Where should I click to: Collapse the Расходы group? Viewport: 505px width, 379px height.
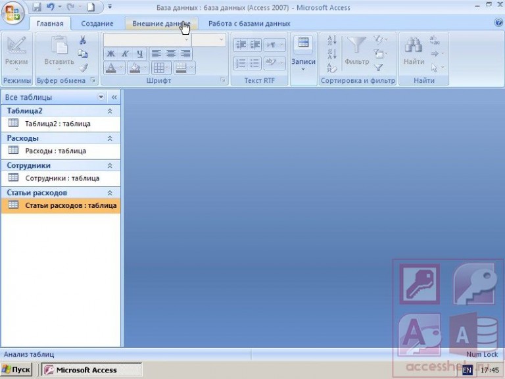110,138
